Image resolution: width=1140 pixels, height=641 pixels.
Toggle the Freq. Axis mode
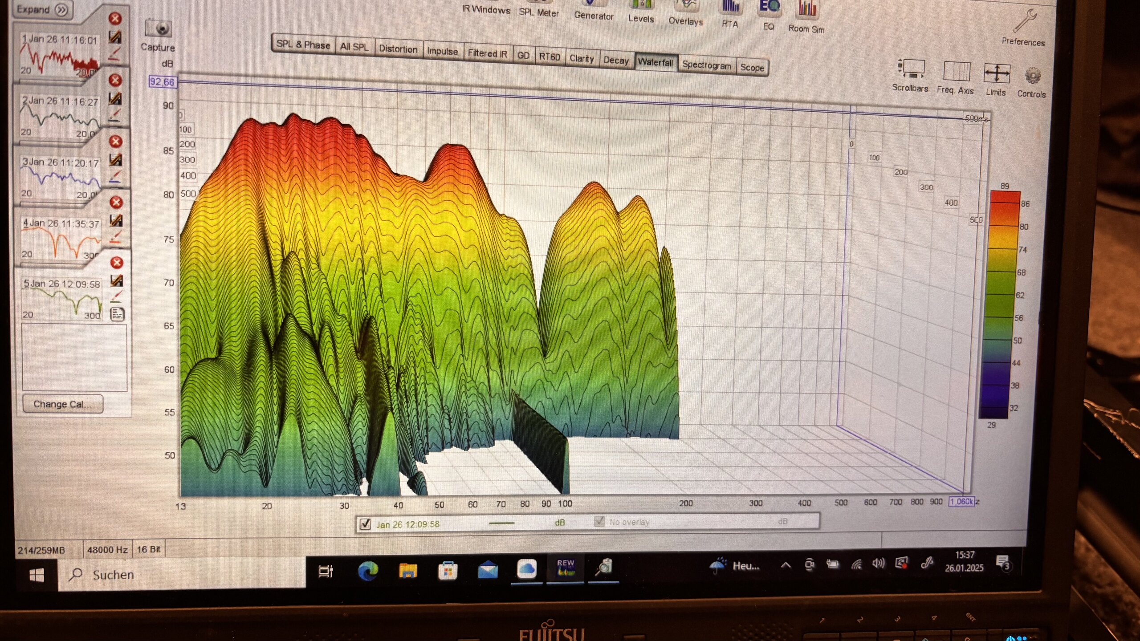pos(956,71)
